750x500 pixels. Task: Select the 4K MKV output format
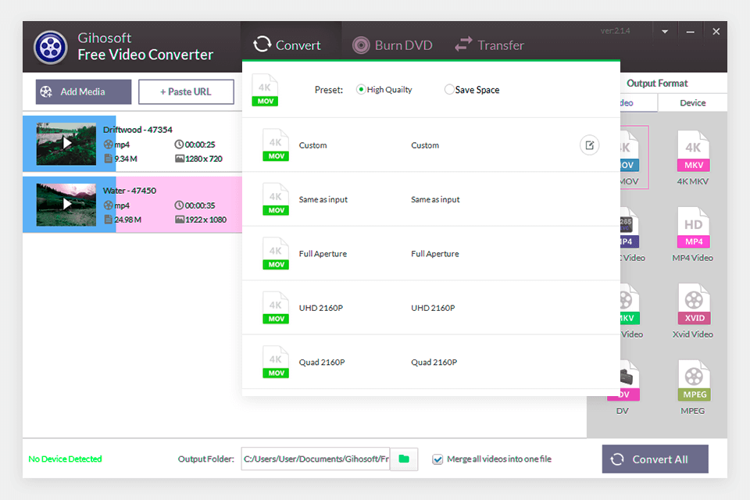tap(692, 152)
